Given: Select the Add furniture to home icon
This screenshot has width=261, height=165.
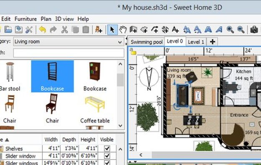Looking at the screenshot, I should point(99,30).
